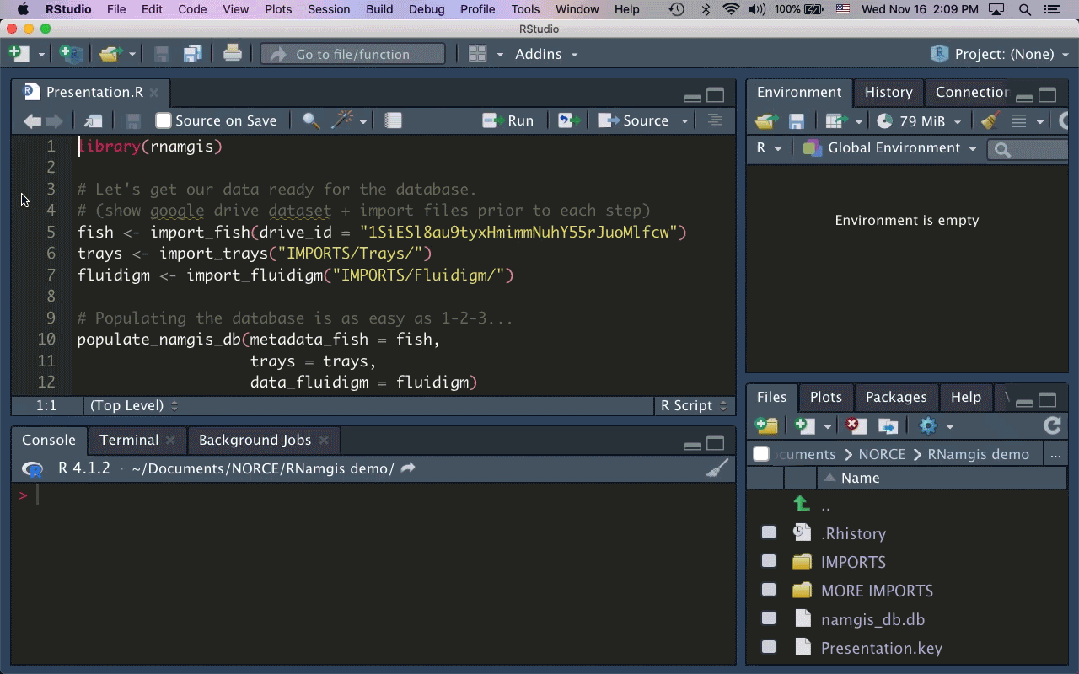Open code tools magic wand
The image size is (1079, 674).
tap(341, 120)
